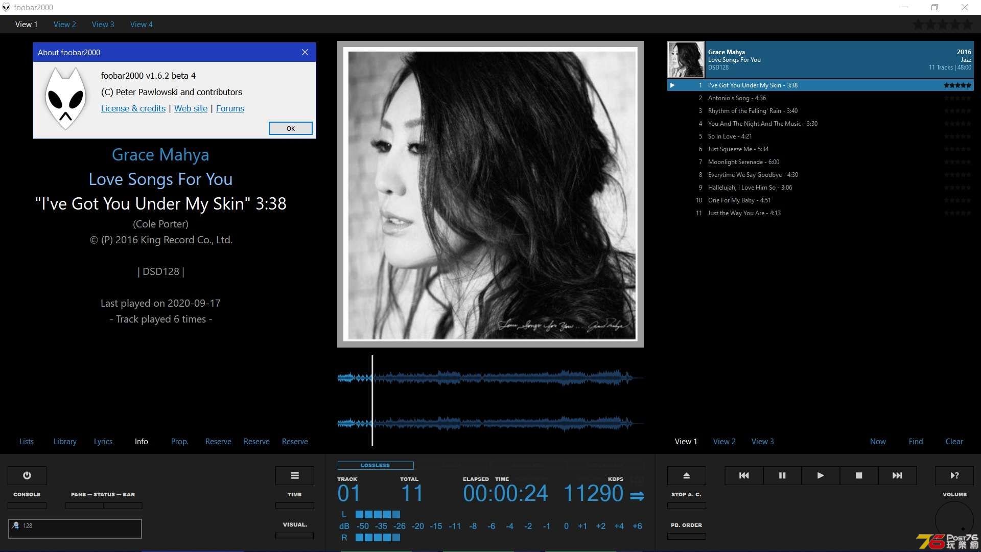Click the top-right star rating display
This screenshot has width=981, height=552.
click(x=943, y=24)
